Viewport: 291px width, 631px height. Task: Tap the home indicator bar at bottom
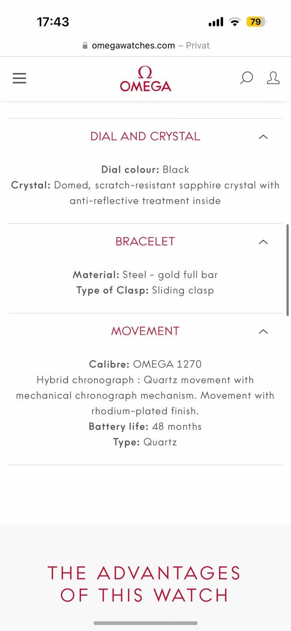pos(145,623)
